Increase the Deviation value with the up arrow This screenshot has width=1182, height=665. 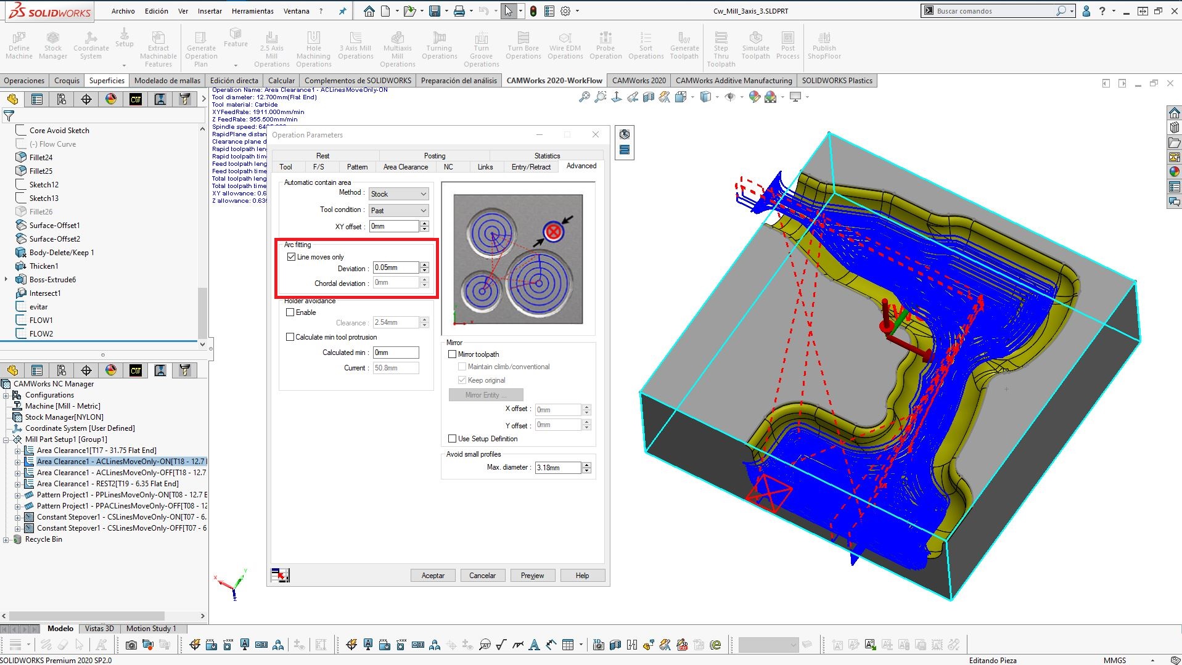click(424, 264)
